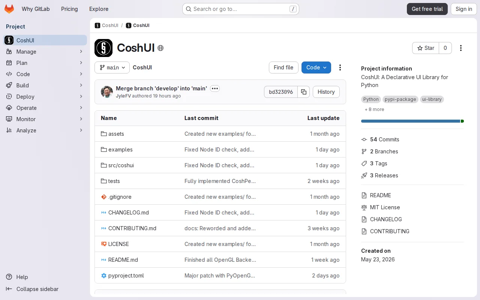Open the Pricing top menu link
The height and width of the screenshot is (300, 480).
[x=69, y=9]
